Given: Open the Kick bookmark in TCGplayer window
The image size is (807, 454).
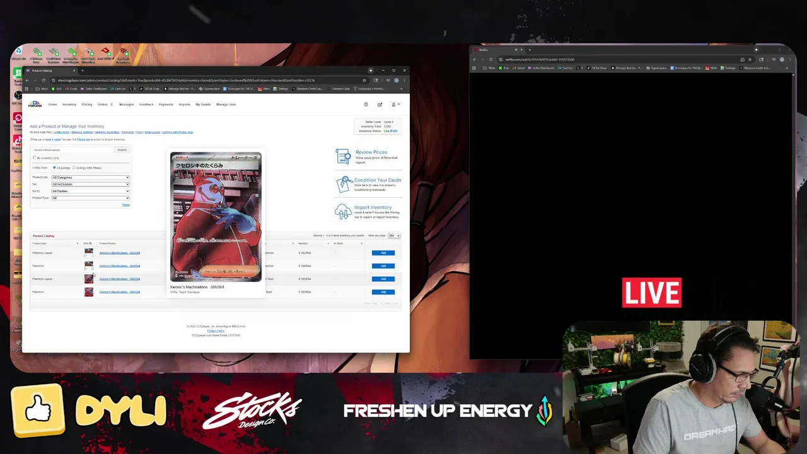Looking at the screenshot, I should coord(55,89).
